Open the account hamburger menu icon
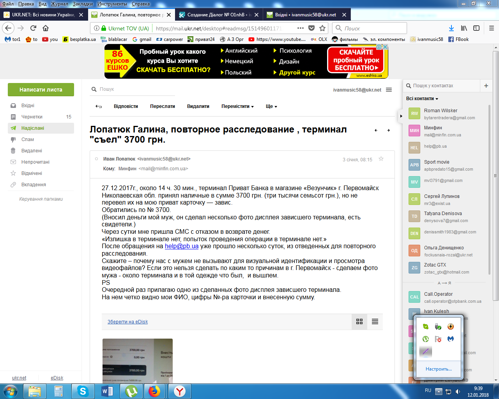The image size is (499, 399). pos(389,90)
